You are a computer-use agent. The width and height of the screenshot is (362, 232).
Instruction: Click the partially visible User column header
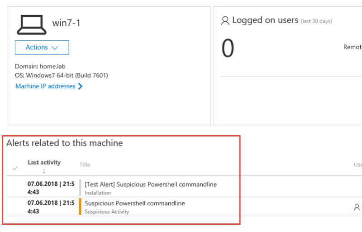(357, 165)
